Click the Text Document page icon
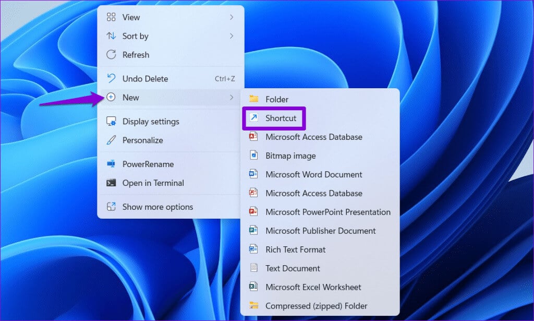 254,268
